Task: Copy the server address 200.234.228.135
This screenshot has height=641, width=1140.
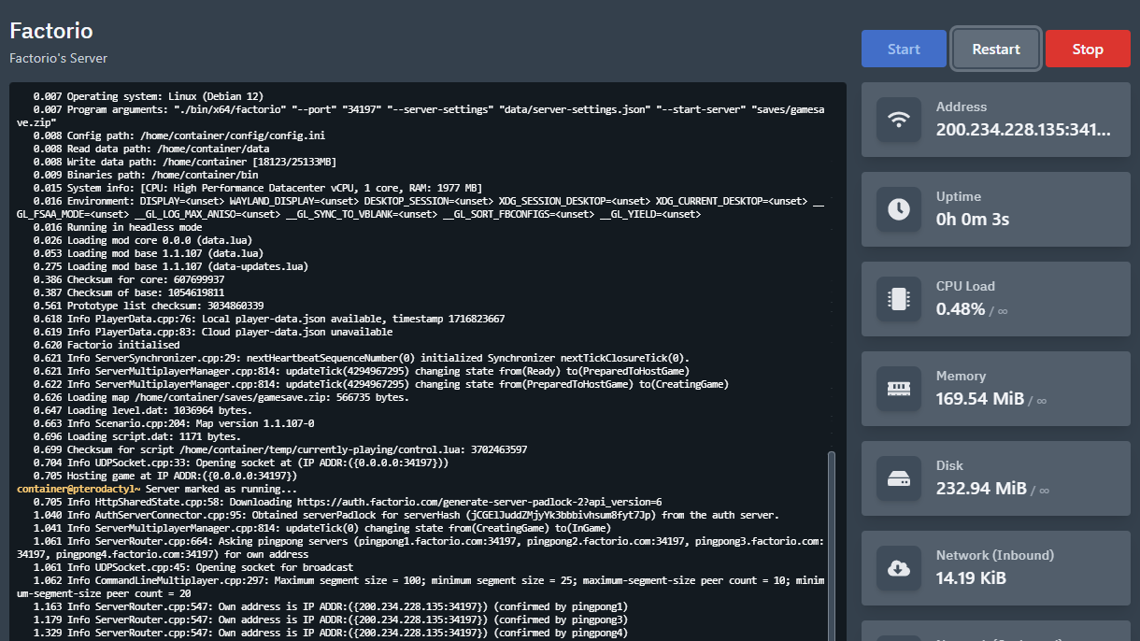Action: point(1023,129)
